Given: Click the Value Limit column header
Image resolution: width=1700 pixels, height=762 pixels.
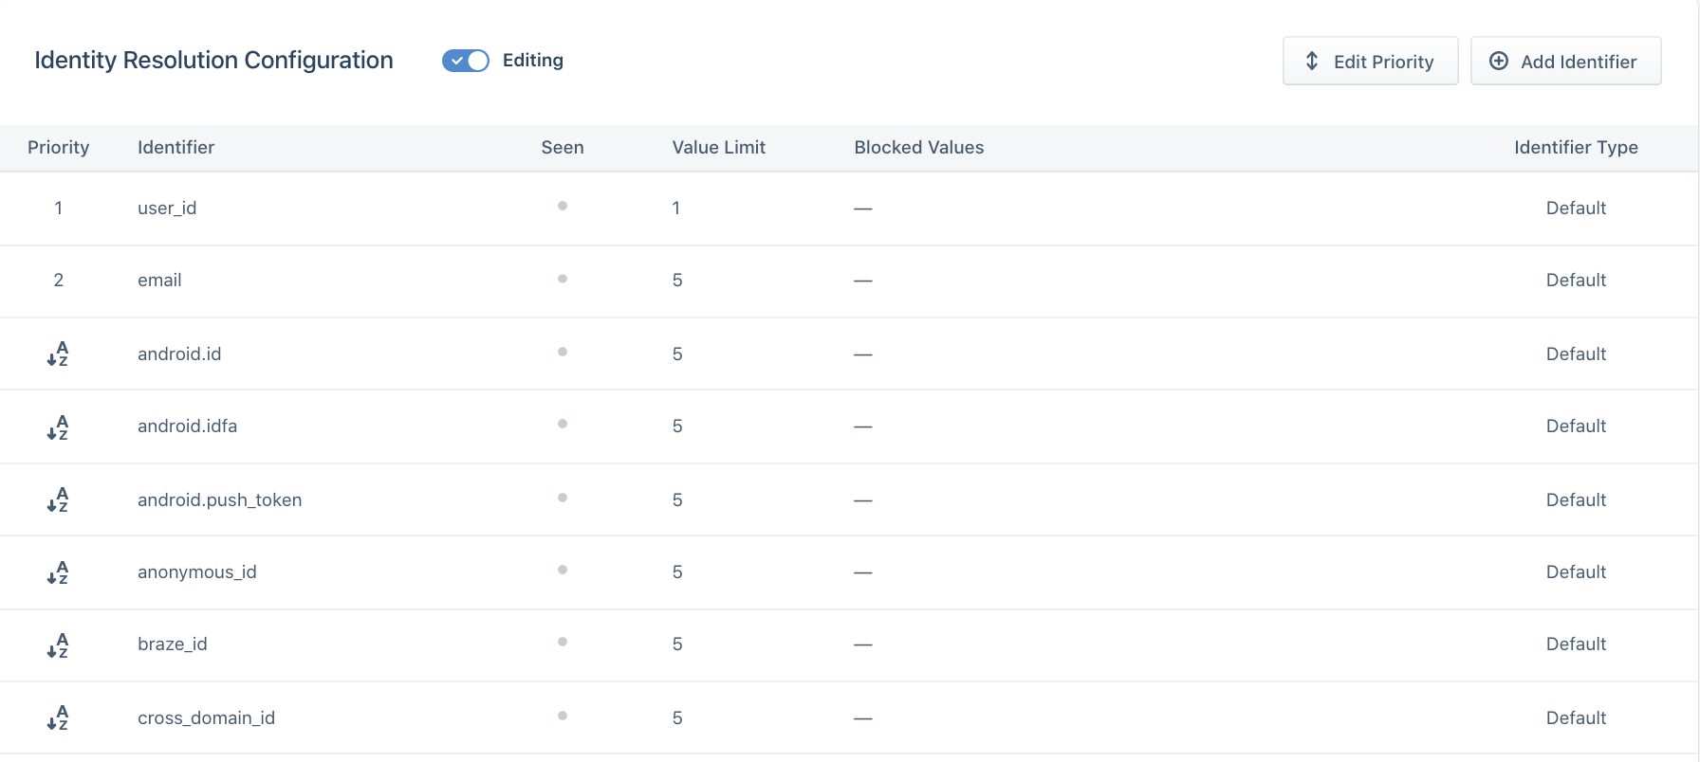Looking at the screenshot, I should point(718,147).
